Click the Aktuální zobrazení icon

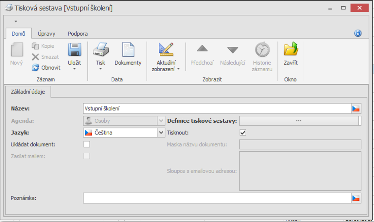(x=166, y=49)
